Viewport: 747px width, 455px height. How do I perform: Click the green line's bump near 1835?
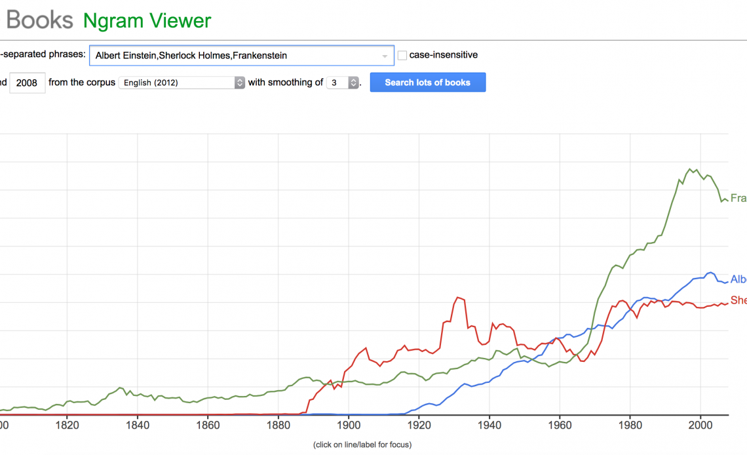[x=120, y=387]
